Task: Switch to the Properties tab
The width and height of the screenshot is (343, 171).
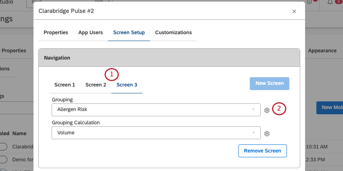Action: click(56, 33)
